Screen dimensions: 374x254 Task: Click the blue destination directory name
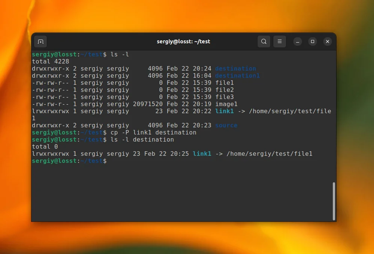235,68
